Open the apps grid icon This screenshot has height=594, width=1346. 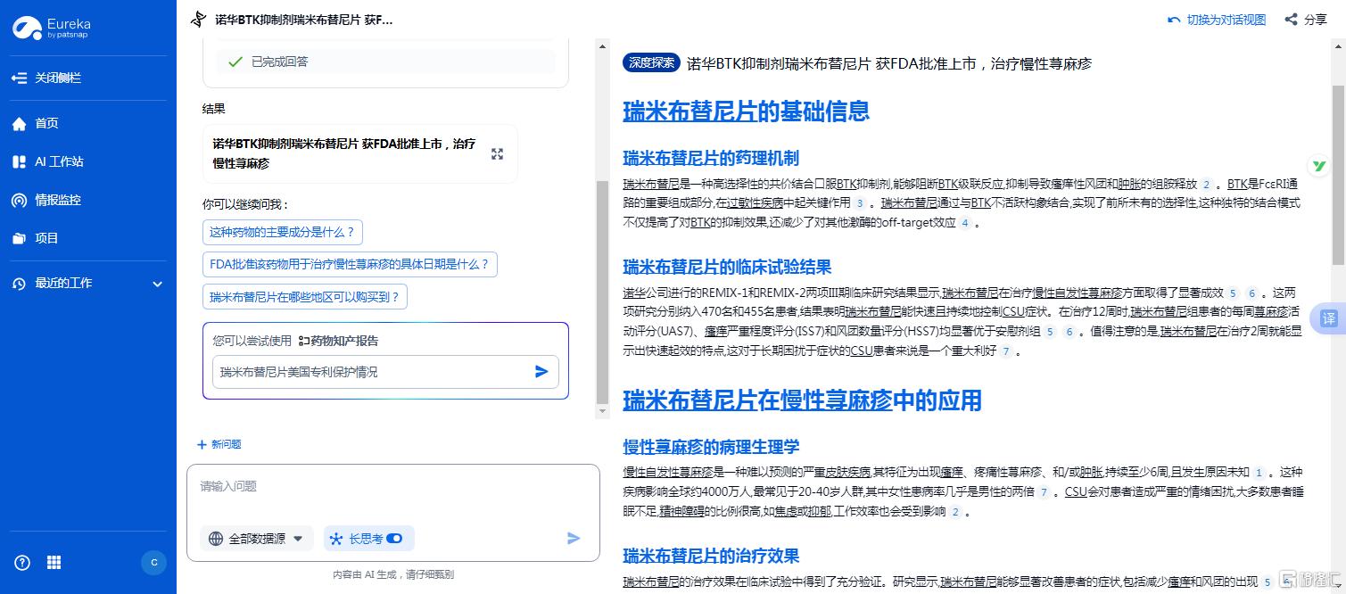(54, 562)
